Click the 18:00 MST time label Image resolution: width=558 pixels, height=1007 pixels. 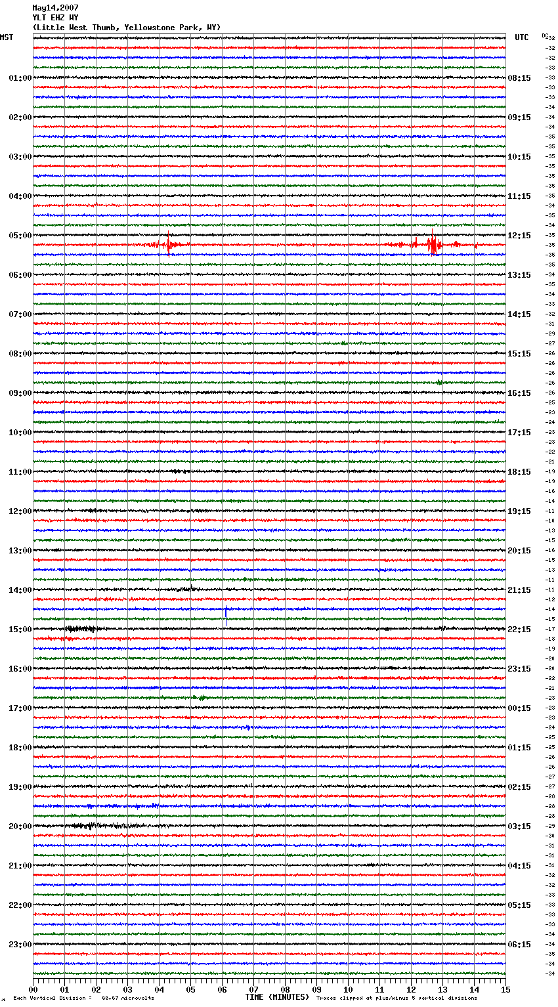(x=20, y=748)
